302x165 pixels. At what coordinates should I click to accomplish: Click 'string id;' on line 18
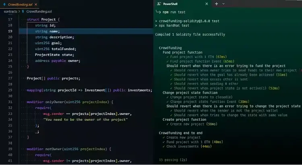(45, 25)
